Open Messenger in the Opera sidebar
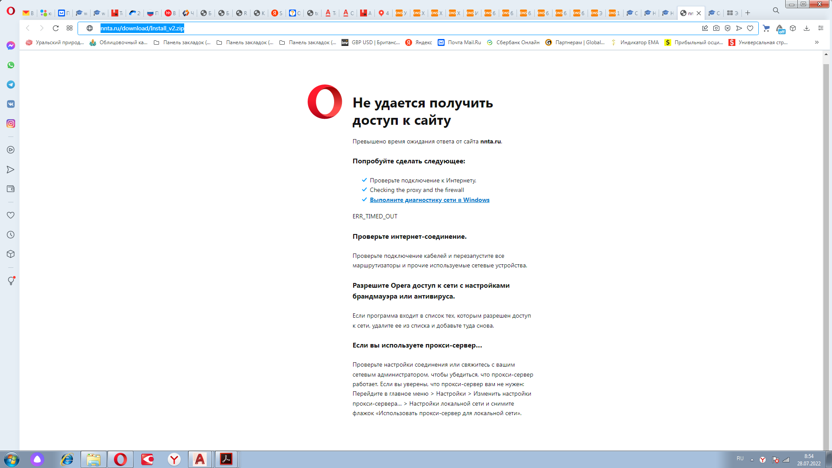Screen dimensions: 832x468 pyautogui.click(x=11, y=45)
